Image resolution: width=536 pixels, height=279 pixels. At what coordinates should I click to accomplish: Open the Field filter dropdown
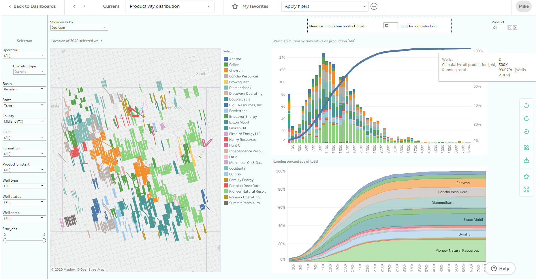pyautogui.click(x=24, y=138)
